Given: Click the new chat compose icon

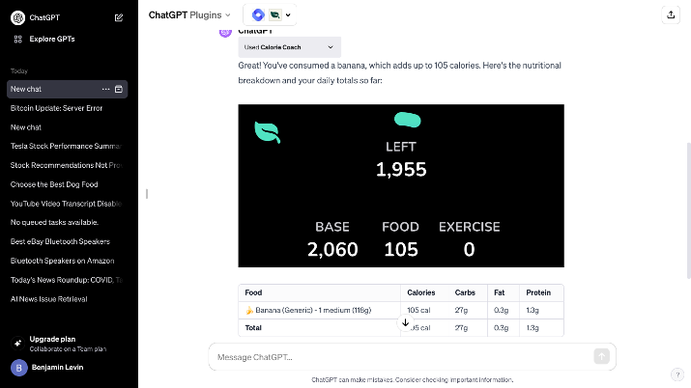Looking at the screenshot, I should point(119,17).
